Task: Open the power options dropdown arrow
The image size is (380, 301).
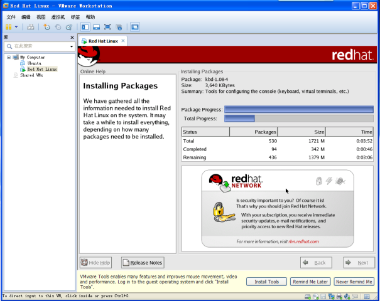Action: point(16,27)
